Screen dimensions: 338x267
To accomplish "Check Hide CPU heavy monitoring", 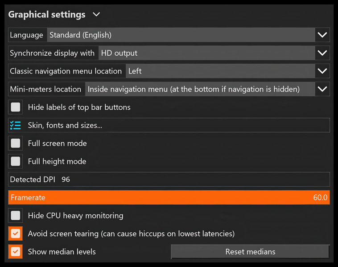I will 16,215.
